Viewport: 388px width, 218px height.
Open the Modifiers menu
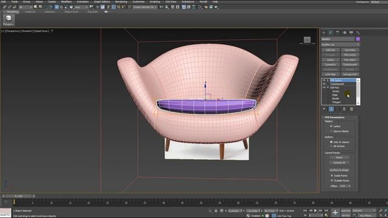pyautogui.click(x=66, y=2)
